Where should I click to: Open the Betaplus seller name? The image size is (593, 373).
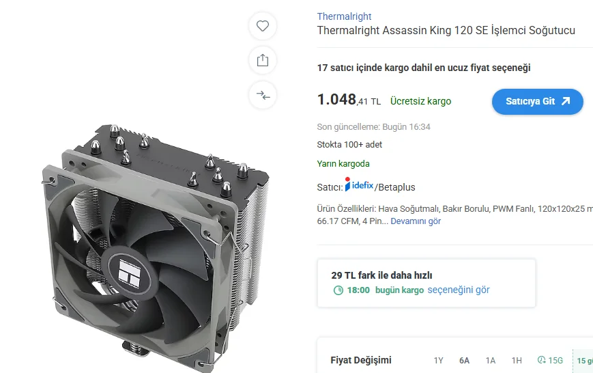pyautogui.click(x=396, y=187)
